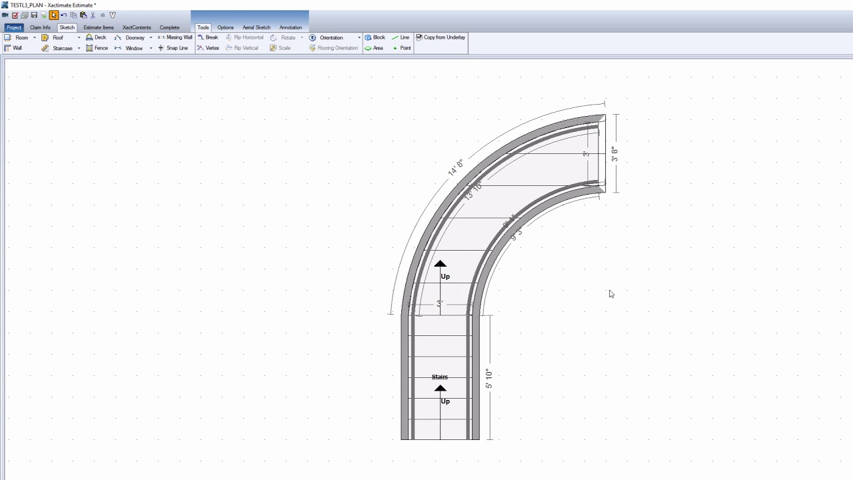The height and width of the screenshot is (480, 853).
Task: Click the video camera icon in quick toolbar
Action: [x=5, y=15]
